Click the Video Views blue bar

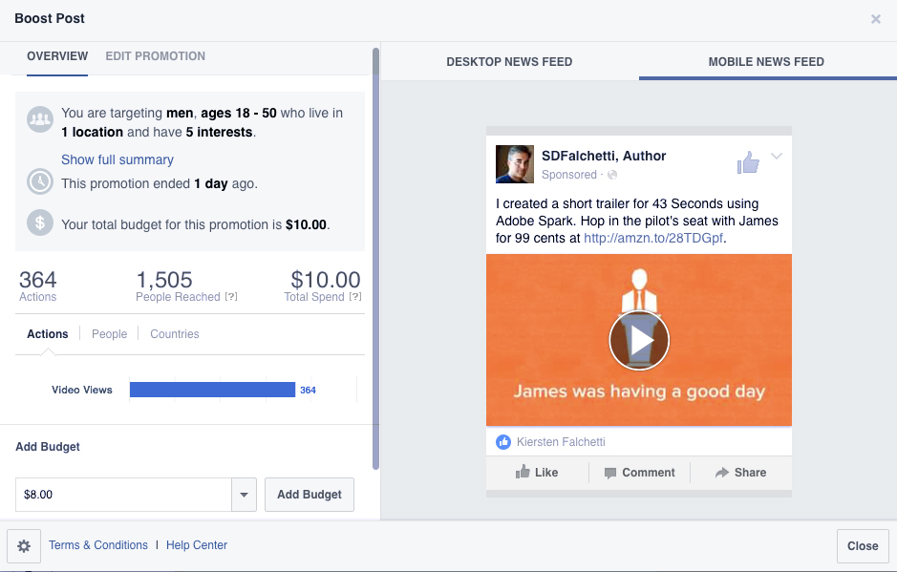pos(212,390)
